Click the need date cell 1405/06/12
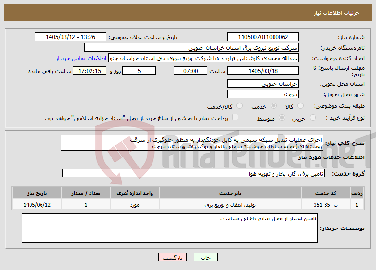This screenshot has height=270, width=376. coord(37,205)
